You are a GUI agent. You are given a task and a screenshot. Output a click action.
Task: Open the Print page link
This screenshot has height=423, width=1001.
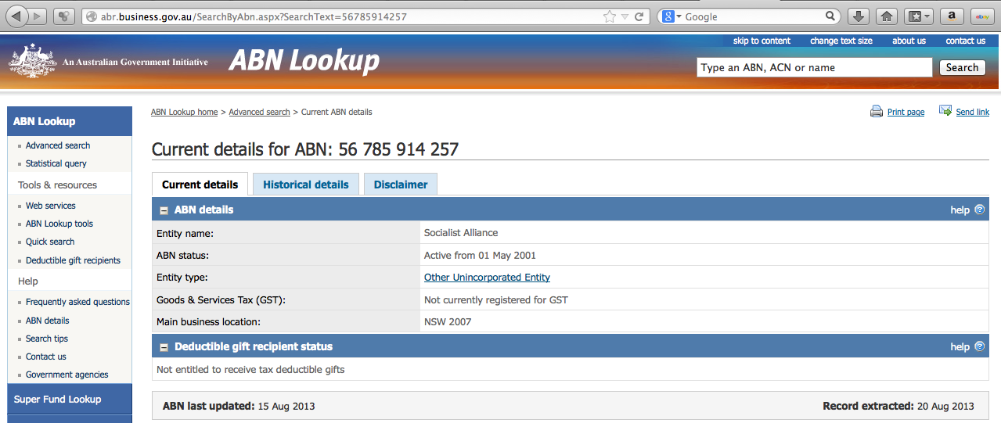(906, 112)
